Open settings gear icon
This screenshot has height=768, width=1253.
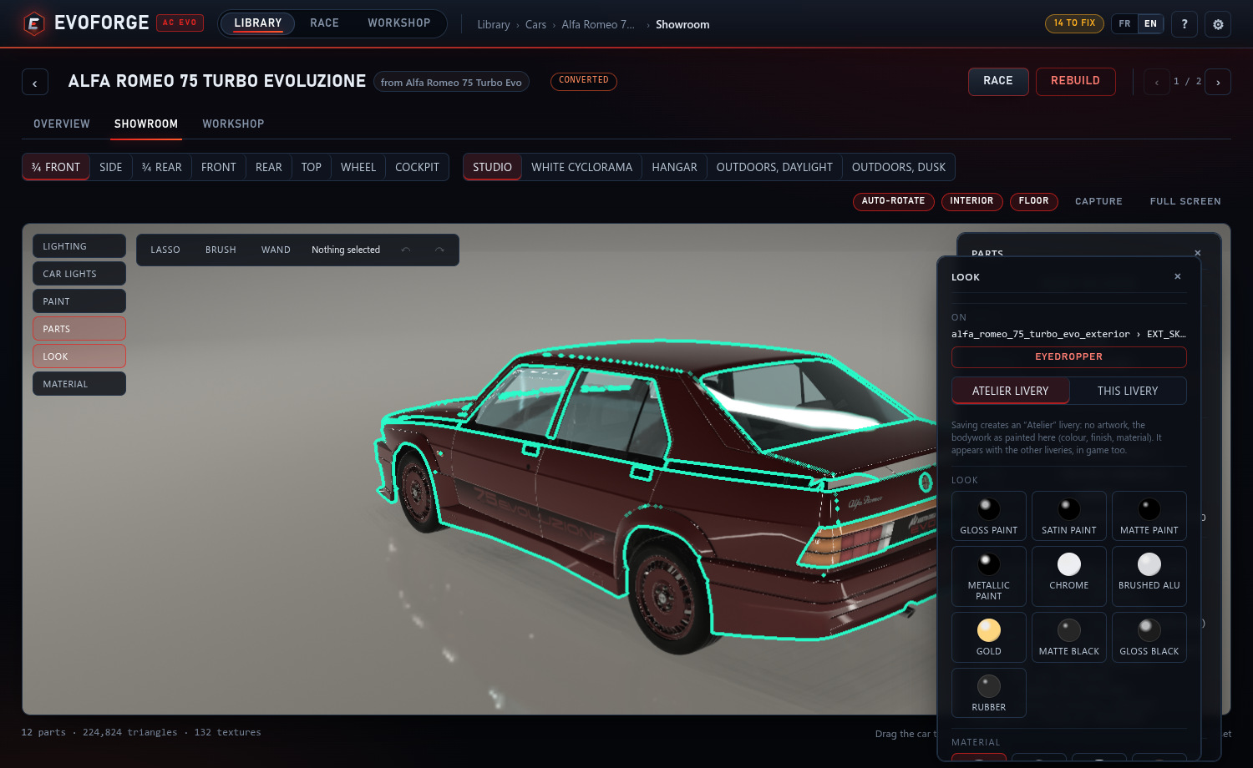(x=1218, y=24)
